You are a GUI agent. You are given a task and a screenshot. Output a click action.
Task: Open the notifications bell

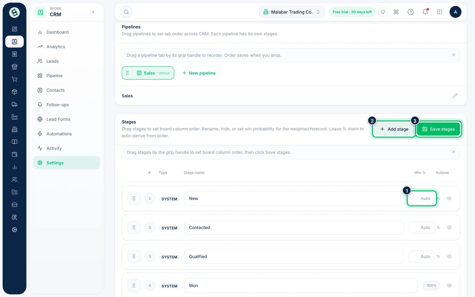(425, 12)
